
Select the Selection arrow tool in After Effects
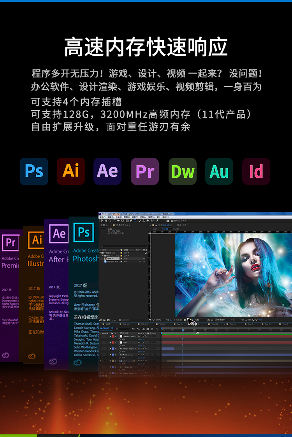[x=102, y=221]
